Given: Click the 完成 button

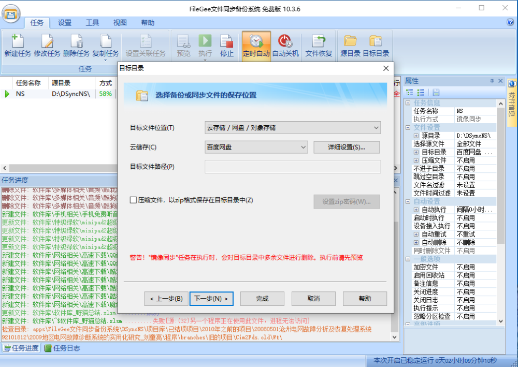Looking at the screenshot, I should (x=262, y=299).
